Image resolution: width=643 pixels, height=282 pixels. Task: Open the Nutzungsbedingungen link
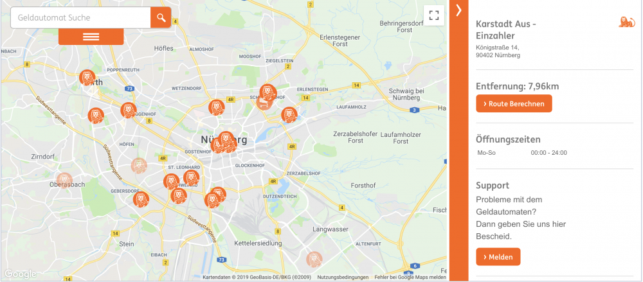point(343,277)
